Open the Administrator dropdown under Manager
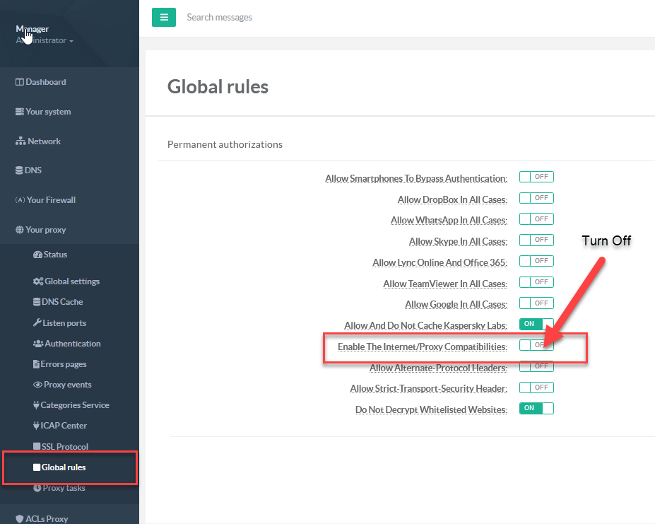 point(45,41)
